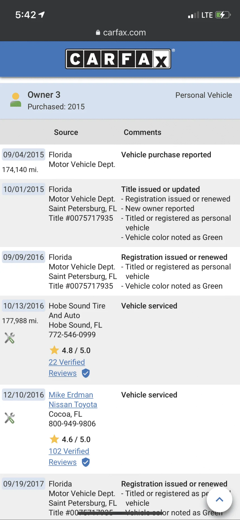Tap the verified shield badge for Mike Erdman
The width and height of the screenshot is (240, 520).
pos(86,462)
